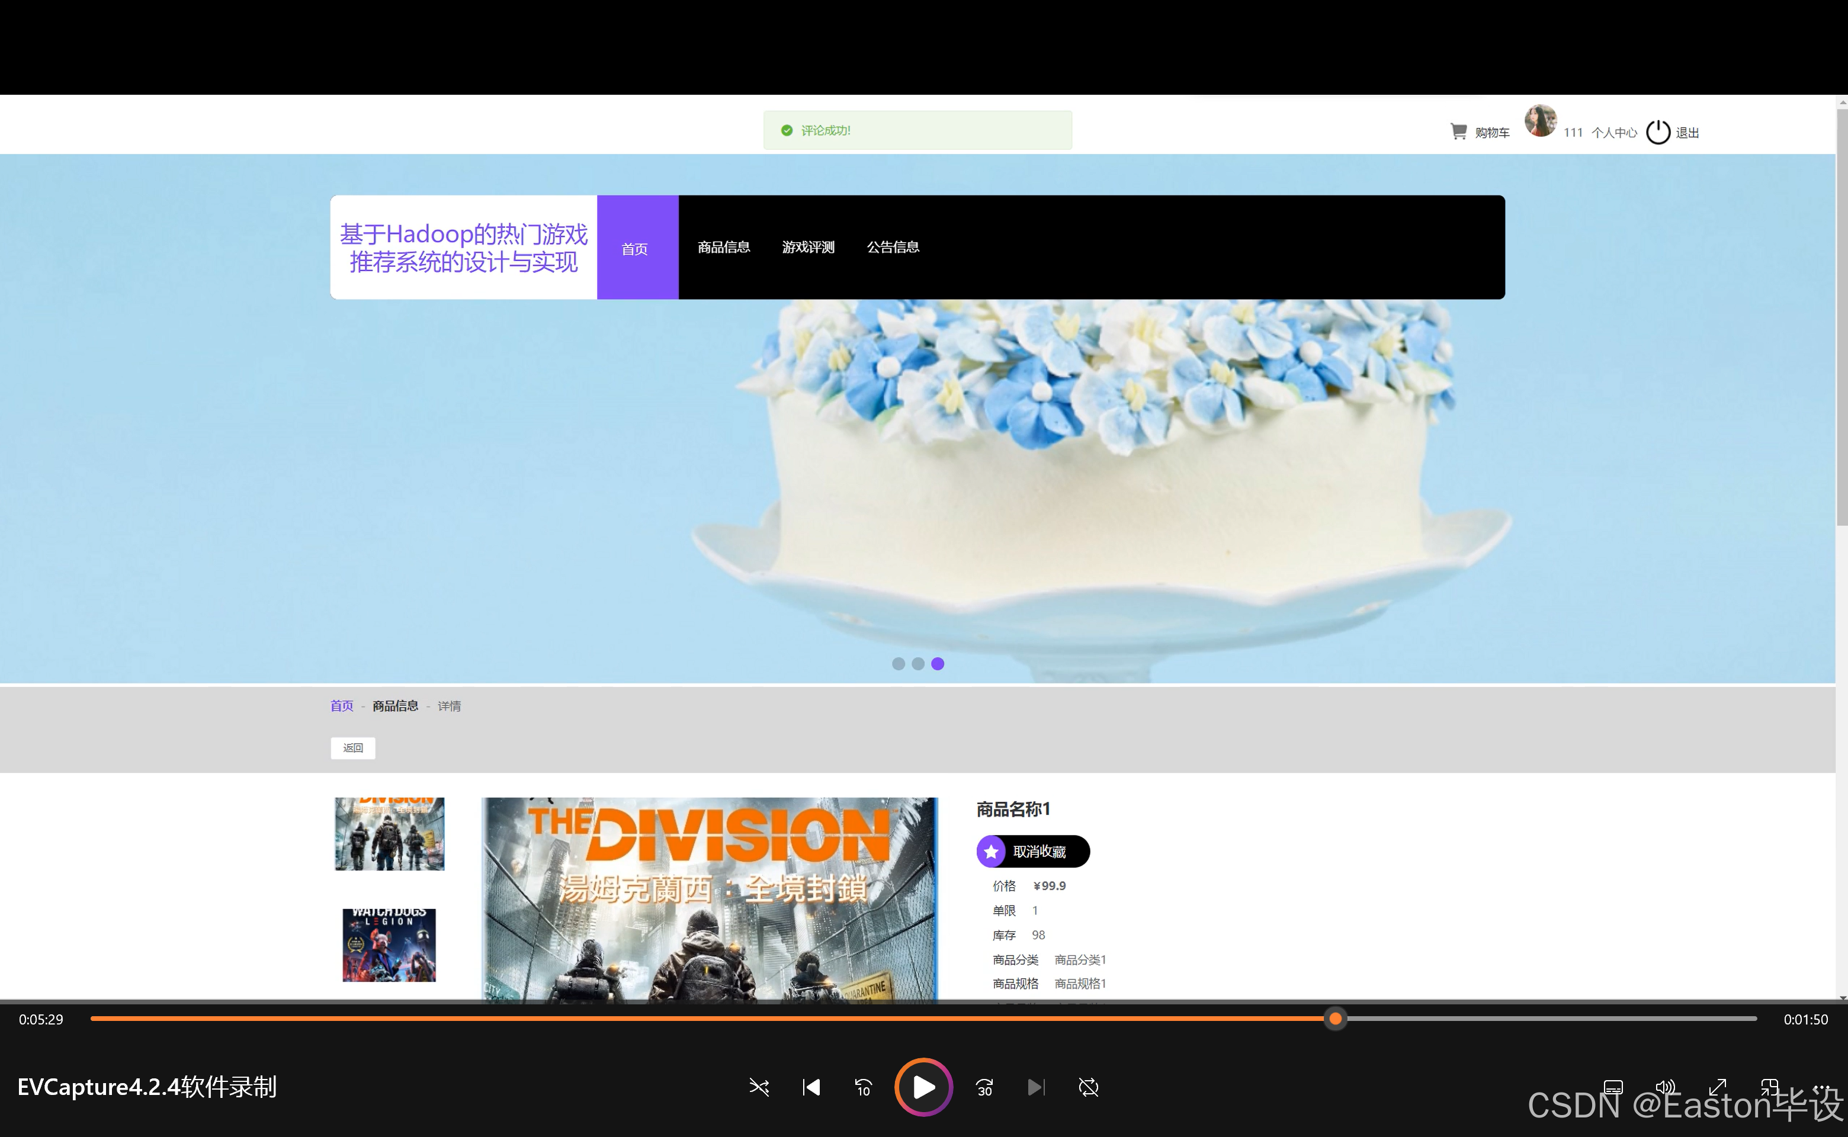Click the specification value 商品规格1
The width and height of the screenshot is (1848, 1137).
(1080, 984)
